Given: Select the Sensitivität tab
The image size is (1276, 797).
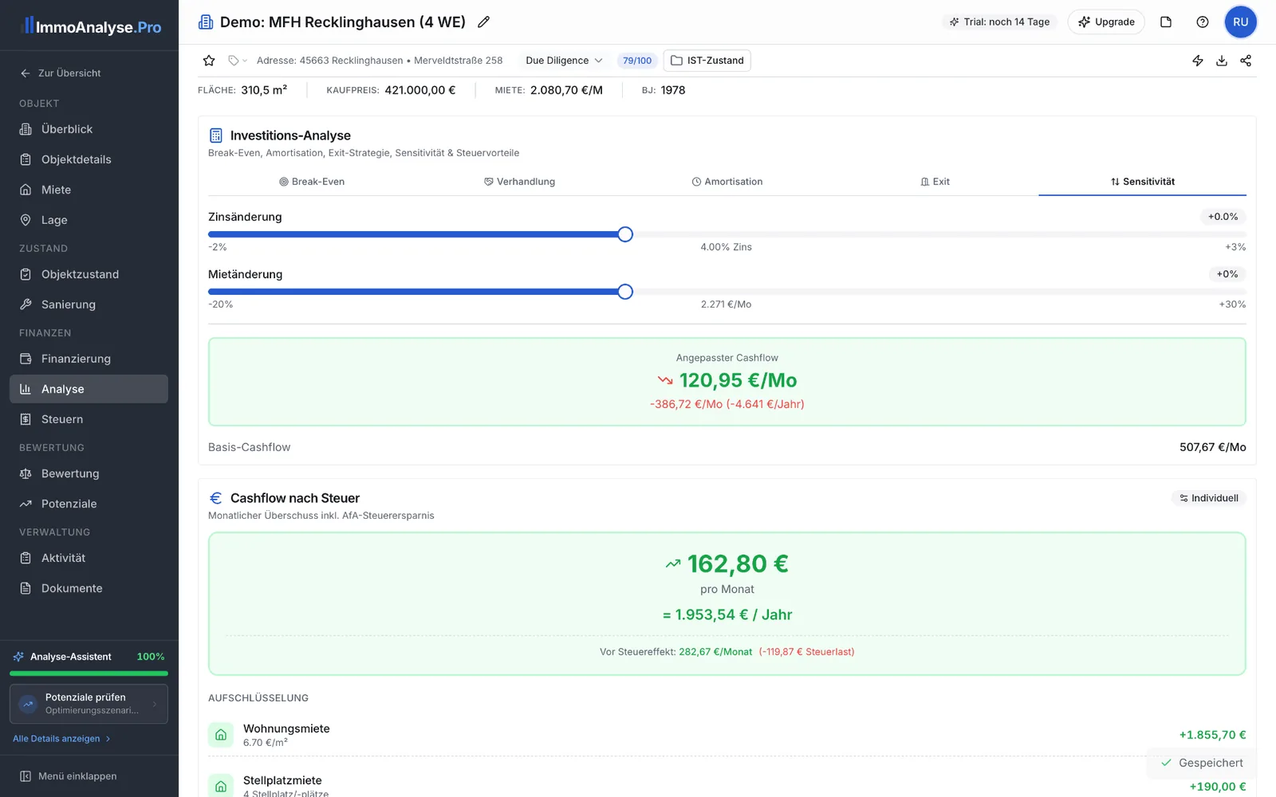Looking at the screenshot, I should [x=1142, y=182].
